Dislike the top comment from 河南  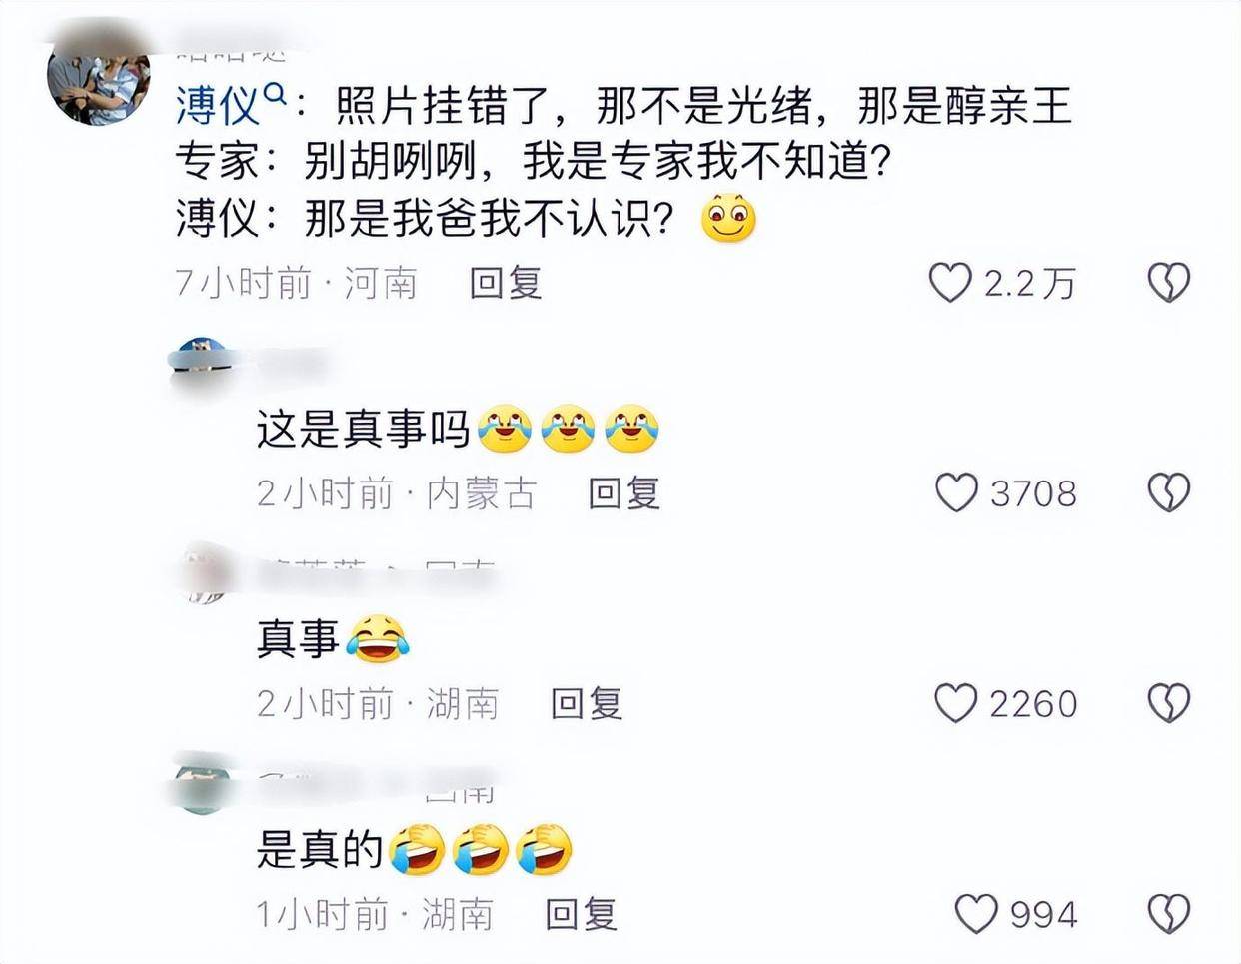tap(1168, 284)
